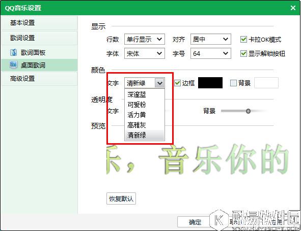Image resolution: width=301 pixels, height=231 pixels.
Task: Open the 歌词设置 section
Action: [39, 38]
